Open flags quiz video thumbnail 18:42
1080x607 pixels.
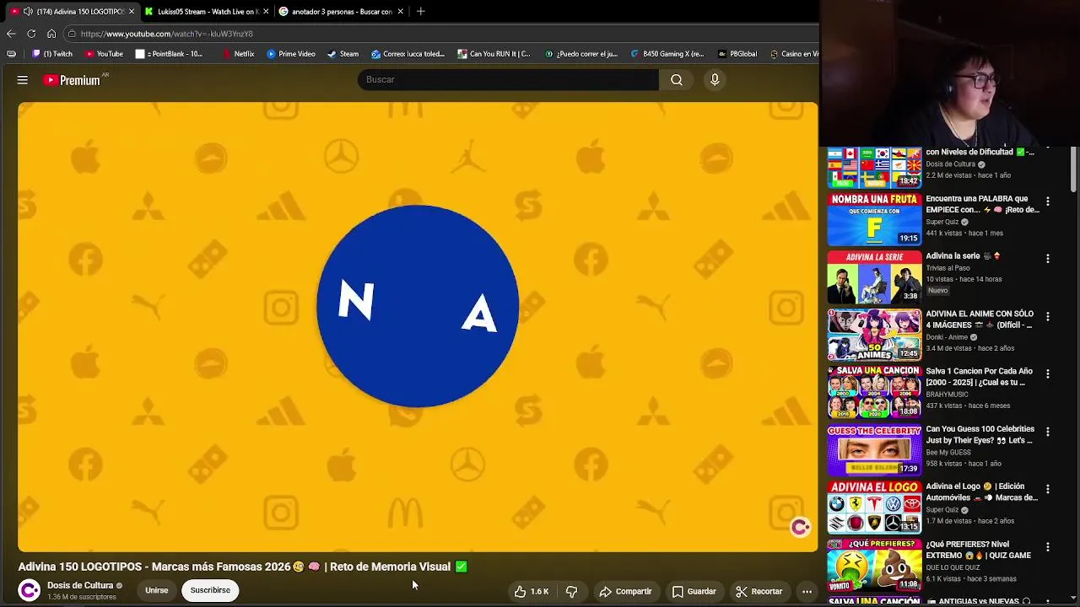(874, 168)
